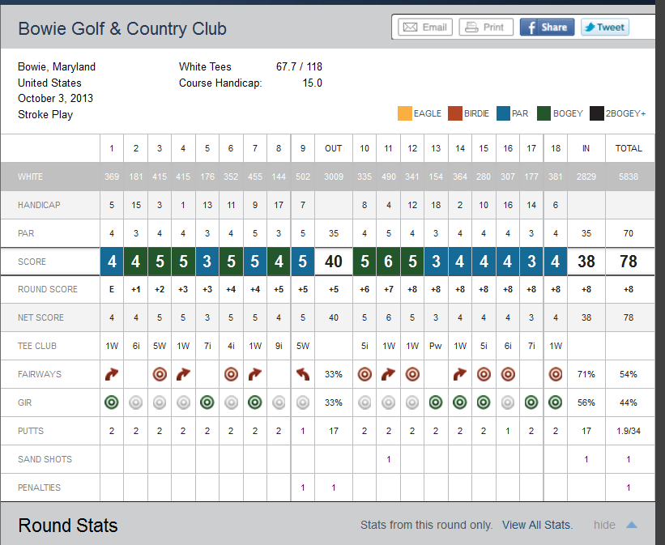Image resolution: width=665 pixels, height=545 pixels.
Task: Share the round on Facebook
Action: pyautogui.click(x=547, y=27)
